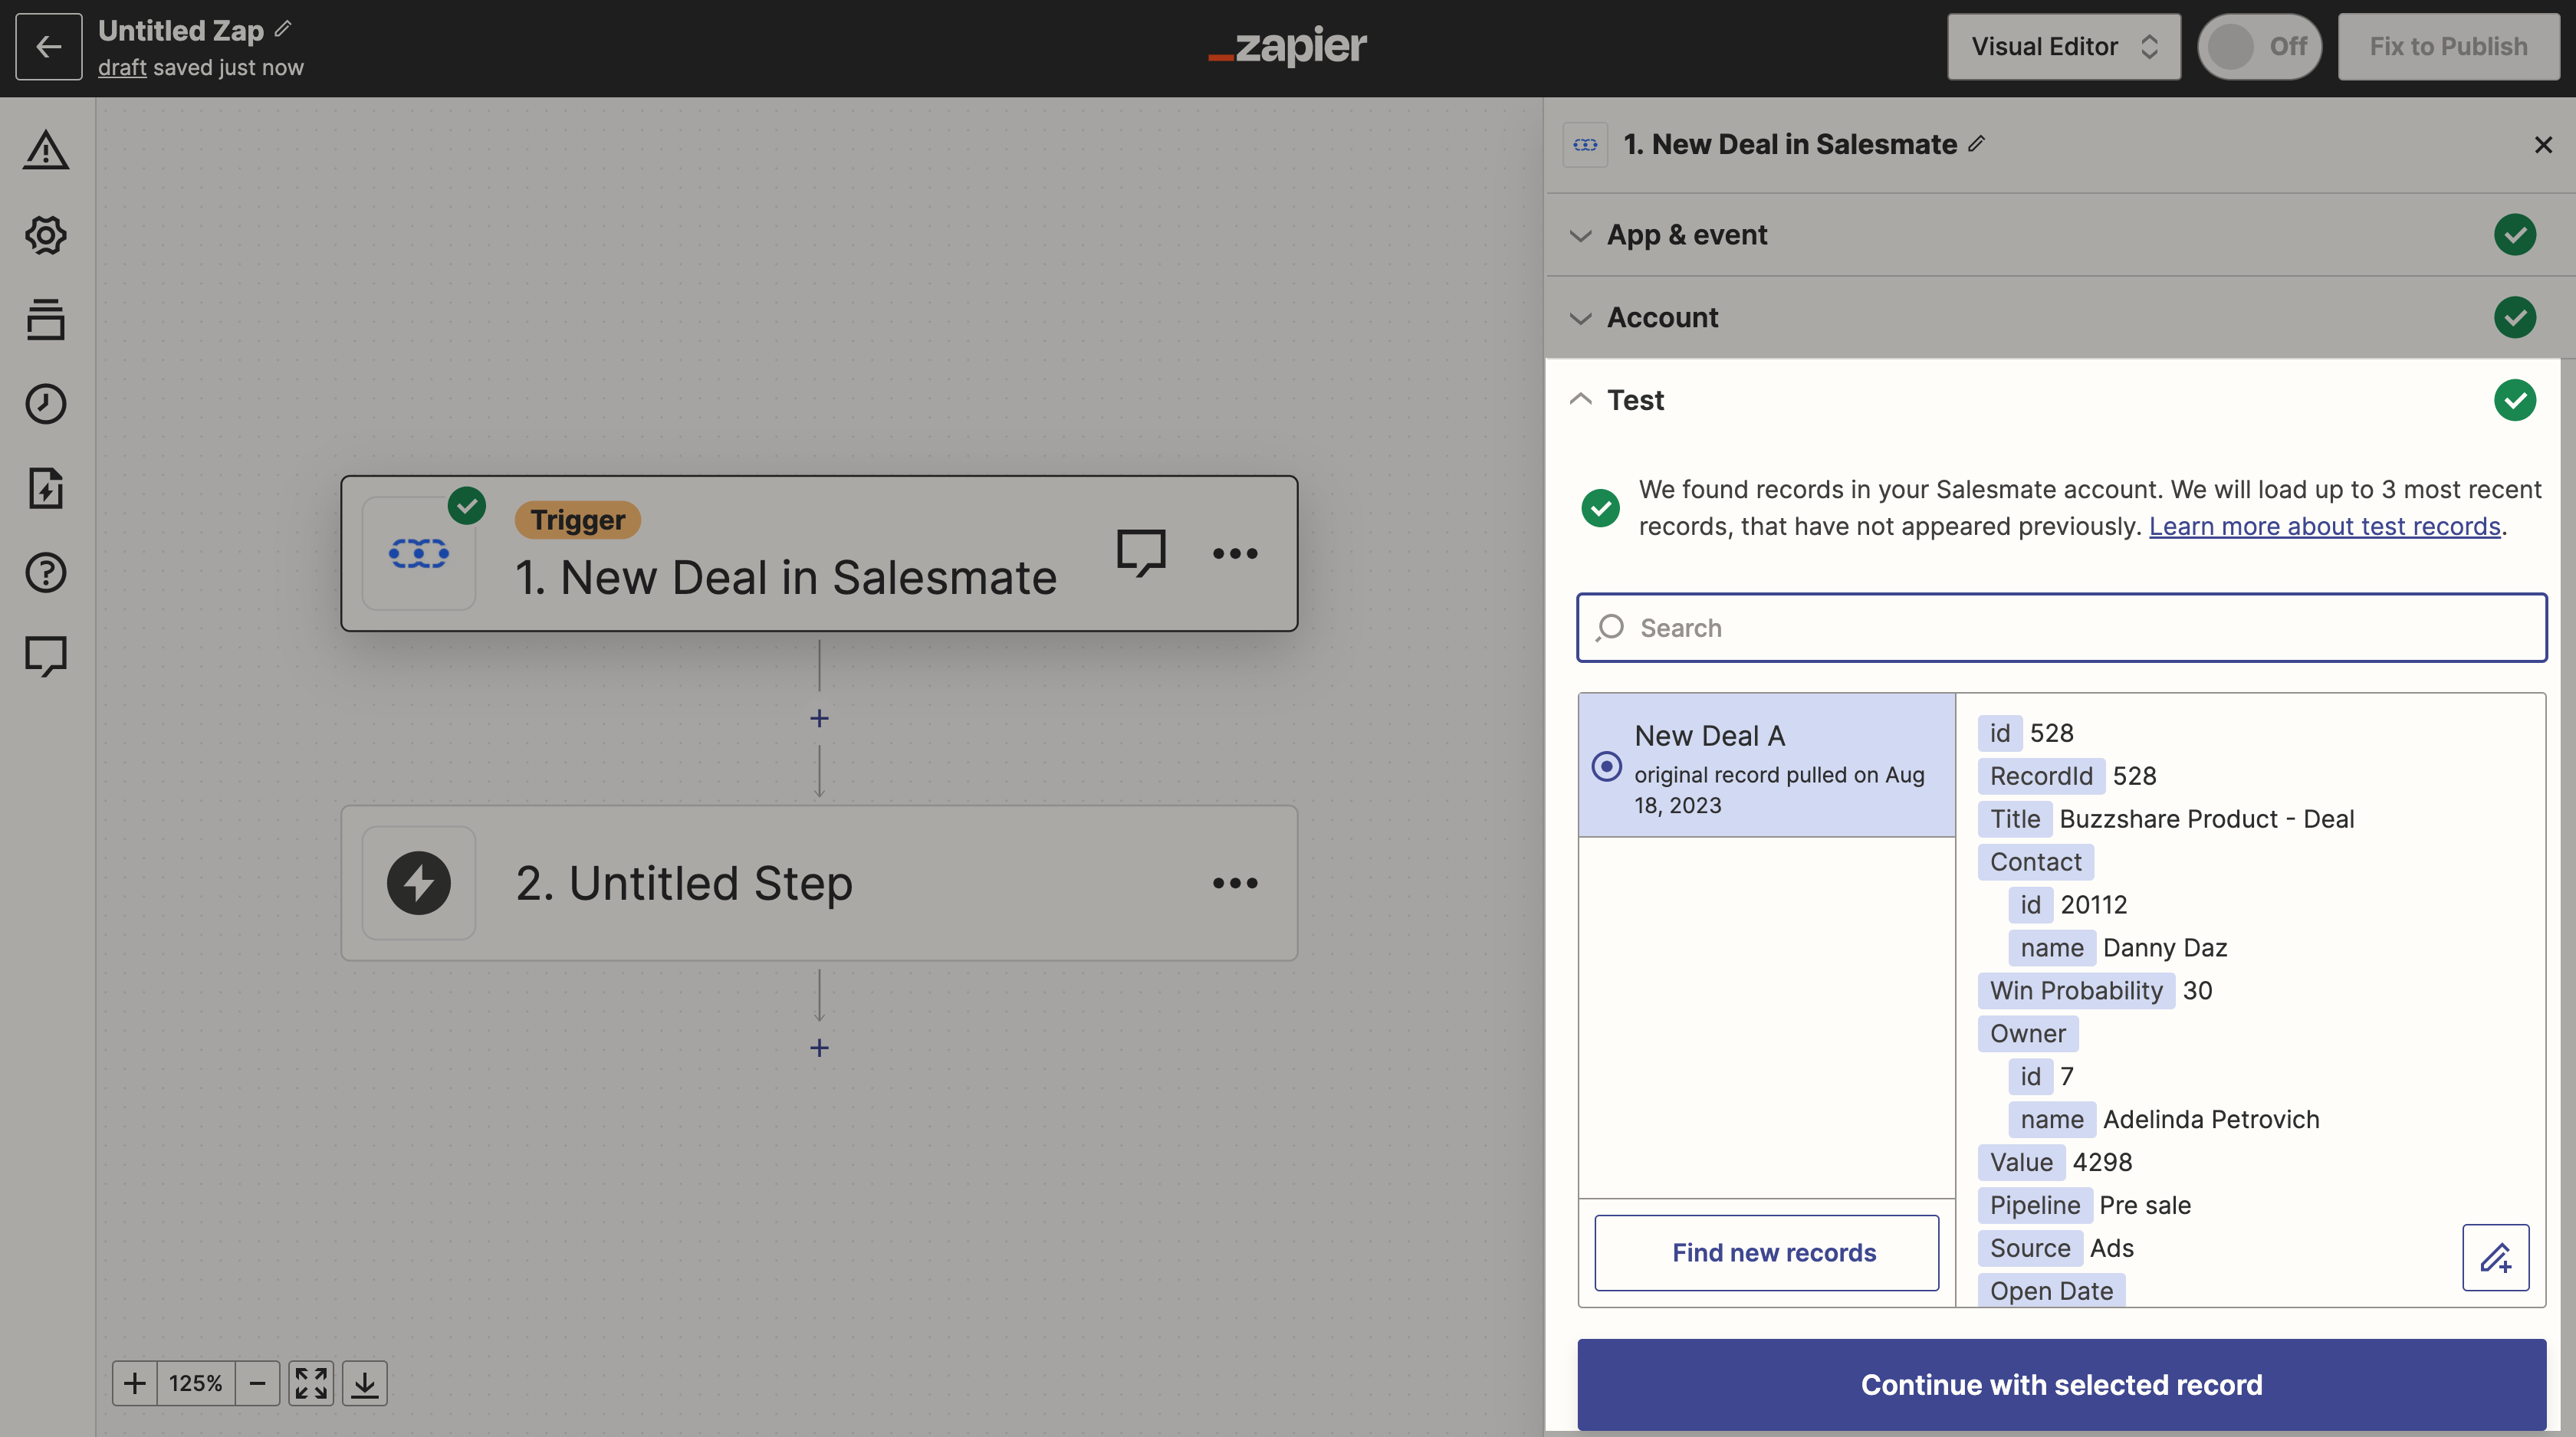The image size is (2576, 1437).
Task: Zoom in on the canvas
Action: point(135,1383)
